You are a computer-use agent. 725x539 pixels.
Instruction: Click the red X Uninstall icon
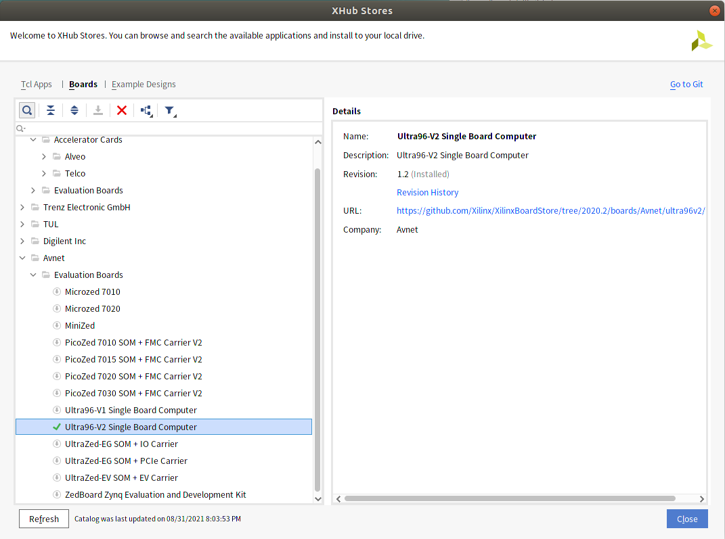122,110
